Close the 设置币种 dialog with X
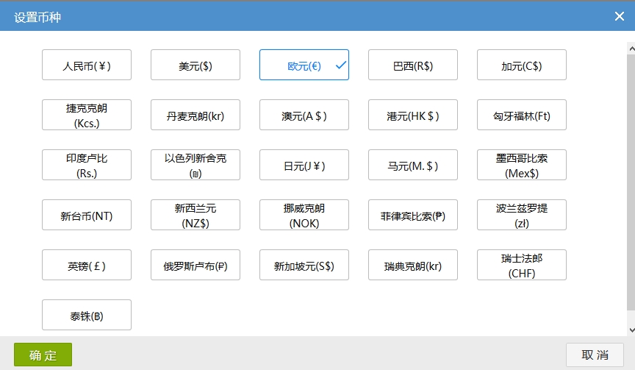Viewport: 635px width, 370px height. [620, 16]
